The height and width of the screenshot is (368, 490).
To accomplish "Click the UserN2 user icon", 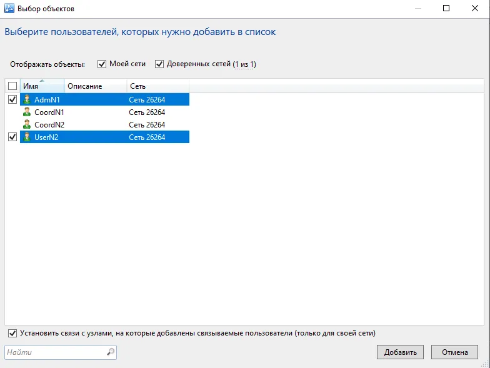I will [27, 137].
